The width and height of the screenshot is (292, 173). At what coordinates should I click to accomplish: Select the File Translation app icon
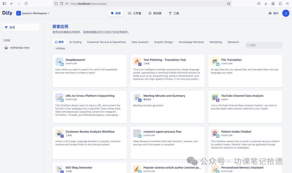(215, 61)
